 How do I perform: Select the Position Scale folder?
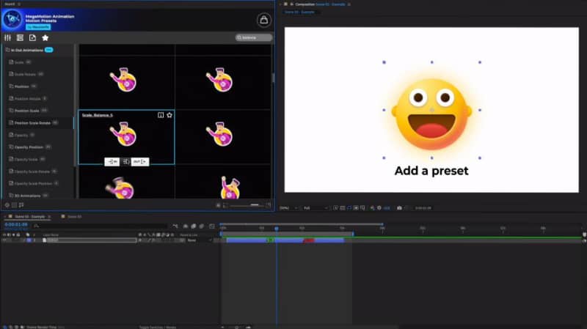point(26,111)
